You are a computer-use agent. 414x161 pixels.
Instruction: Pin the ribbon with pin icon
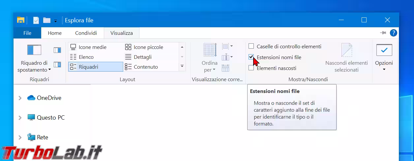pyautogui.click(x=383, y=33)
